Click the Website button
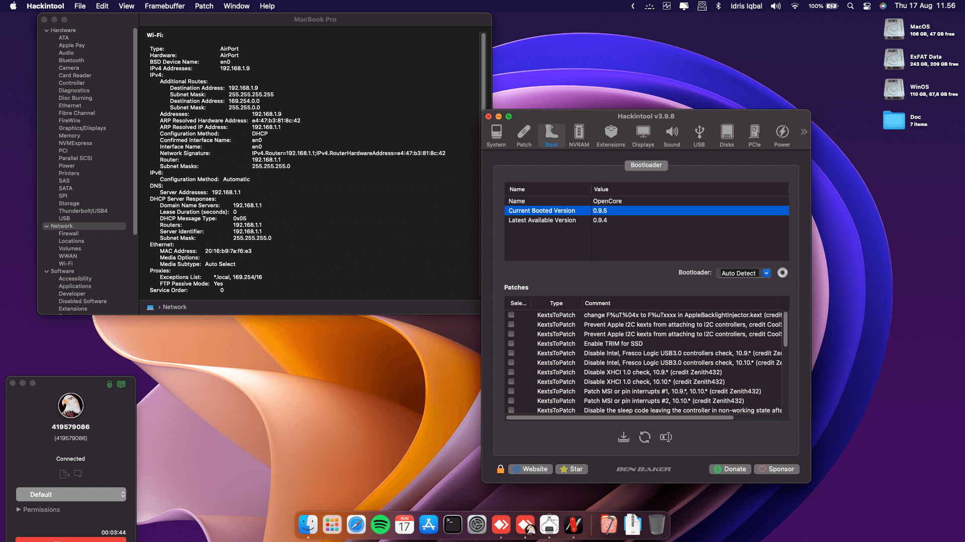 click(x=530, y=469)
